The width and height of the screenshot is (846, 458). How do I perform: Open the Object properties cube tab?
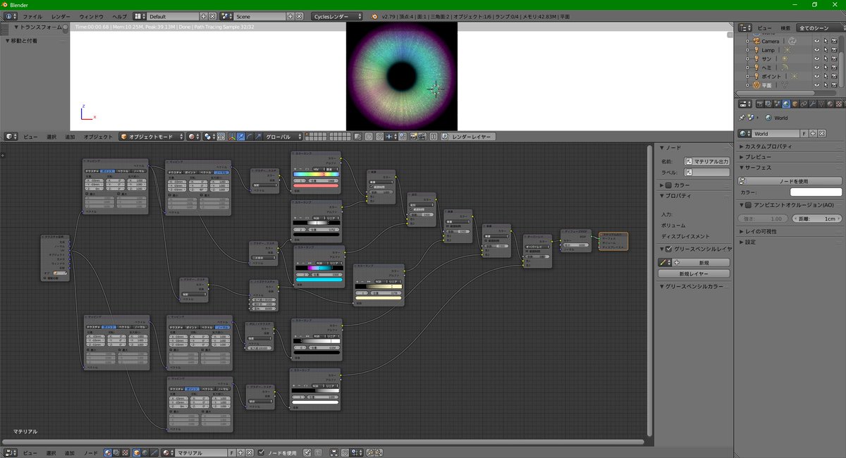tap(795, 104)
